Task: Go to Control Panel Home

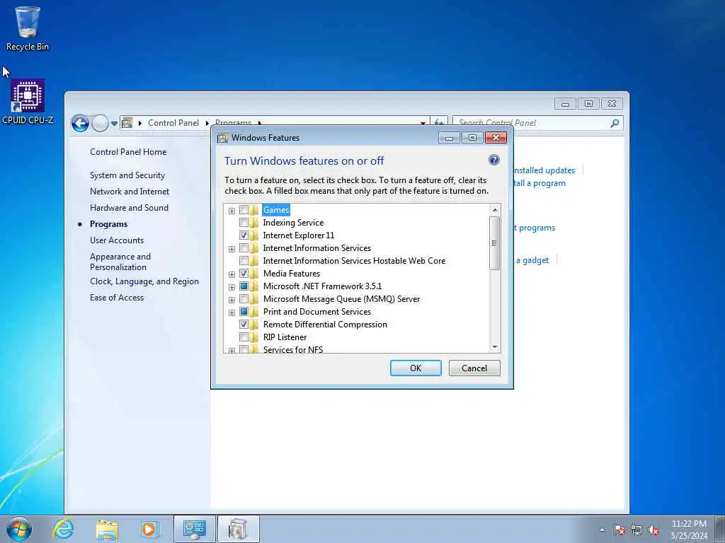Action: [128, 152]
